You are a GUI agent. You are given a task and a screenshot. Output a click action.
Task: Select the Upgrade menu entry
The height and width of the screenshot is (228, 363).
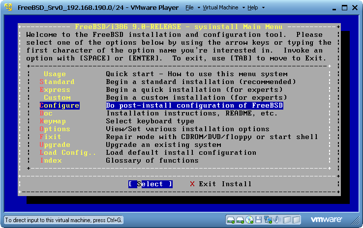(55, 145)
